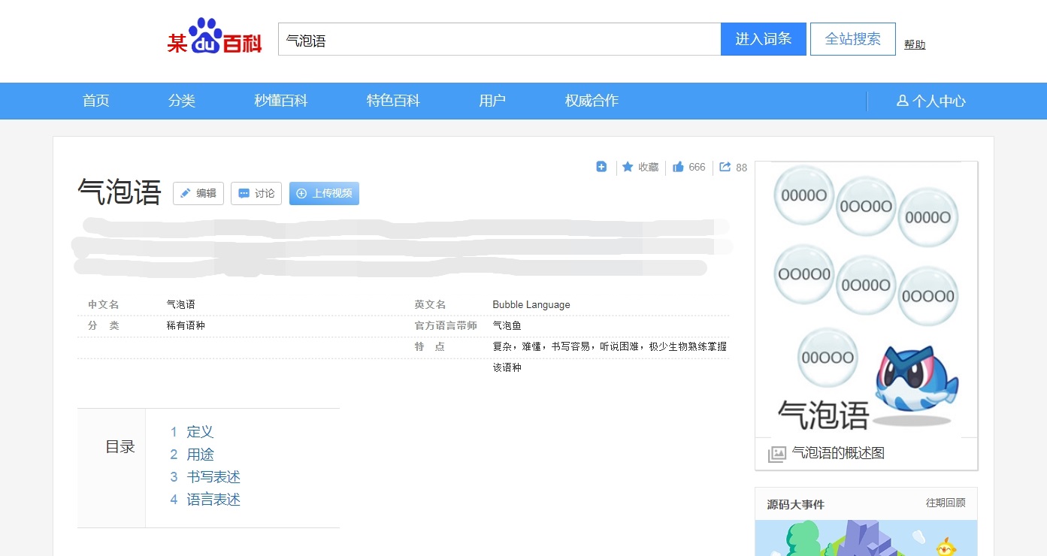Select 秒懂百科 in the navigation bar
The image size is (1047, 556).
[x=281, y=101]
